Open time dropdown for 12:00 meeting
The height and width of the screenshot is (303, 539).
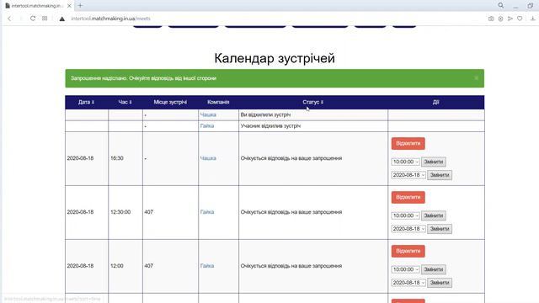(x=406, y=269)
